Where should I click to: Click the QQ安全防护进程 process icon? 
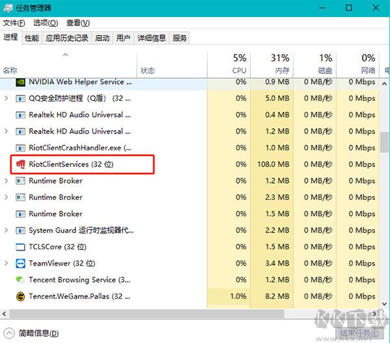(x=20, y=99)
